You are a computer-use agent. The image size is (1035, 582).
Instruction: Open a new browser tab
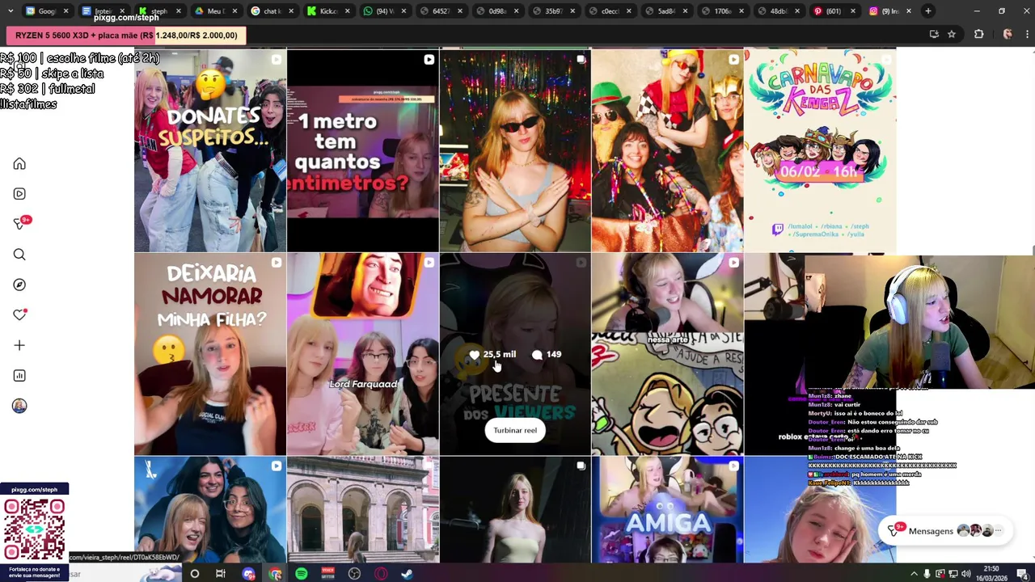(927, 11)
